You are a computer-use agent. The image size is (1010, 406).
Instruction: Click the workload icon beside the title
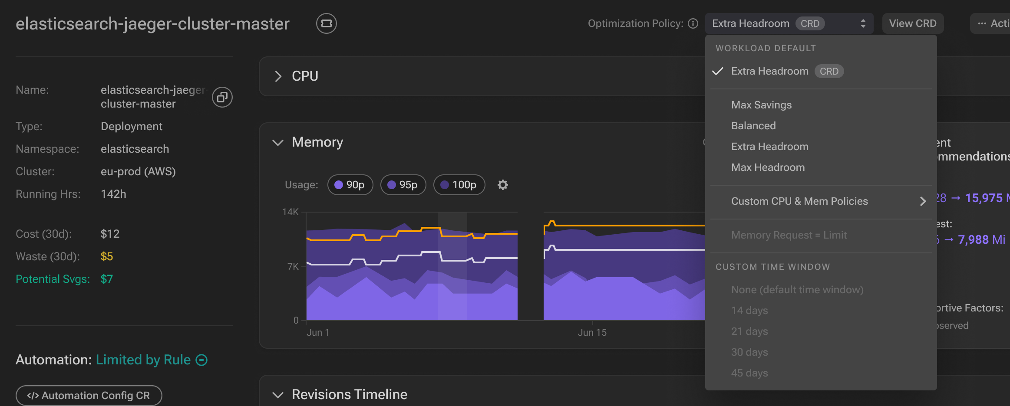click(327, 23)
